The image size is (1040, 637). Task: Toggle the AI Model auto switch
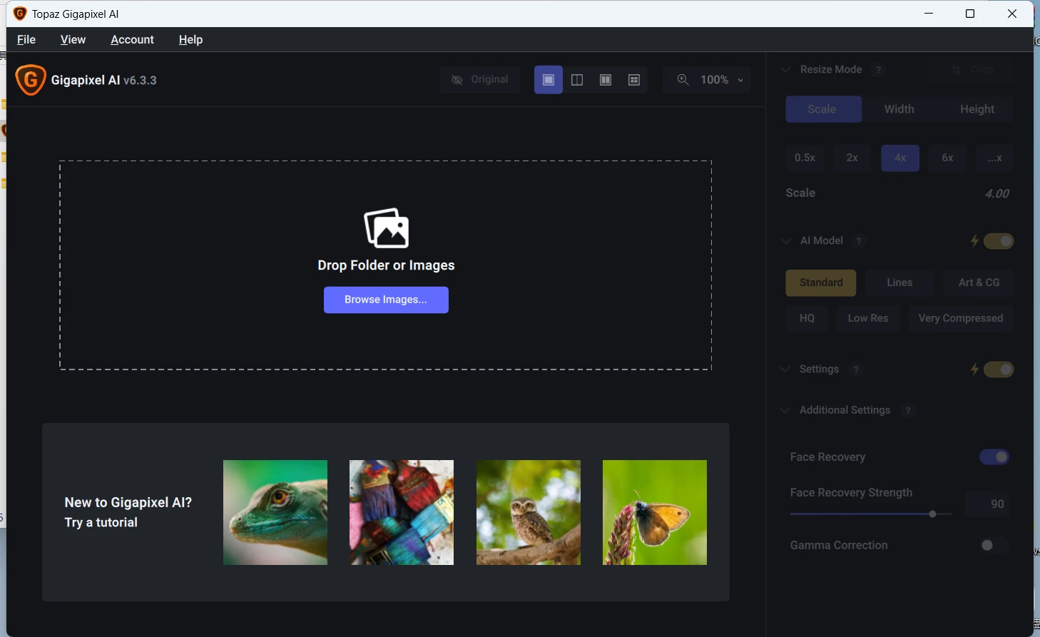point(998,241)
